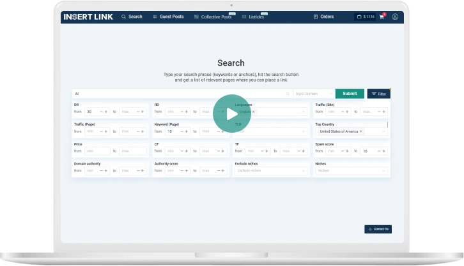Remove the English language tag
The height and width of the screenshot is (266, 464).
click(253, 112)
